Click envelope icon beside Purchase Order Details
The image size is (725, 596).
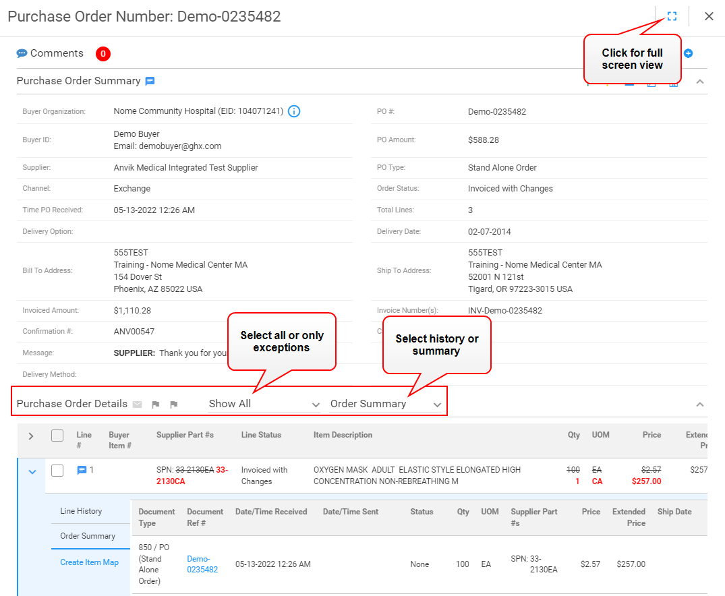tap(138, 405)
